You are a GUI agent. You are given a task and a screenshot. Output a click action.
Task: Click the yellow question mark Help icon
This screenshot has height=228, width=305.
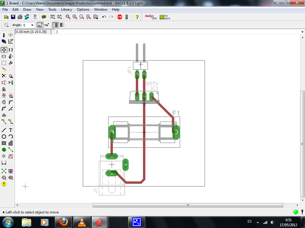137,17
